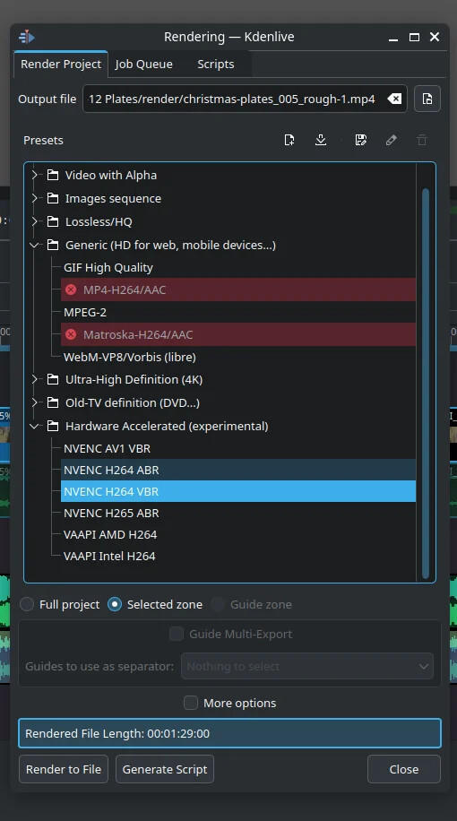Open the output file browse dialog
This screenshot has width=457, height=821.
[x=427, y=99]
